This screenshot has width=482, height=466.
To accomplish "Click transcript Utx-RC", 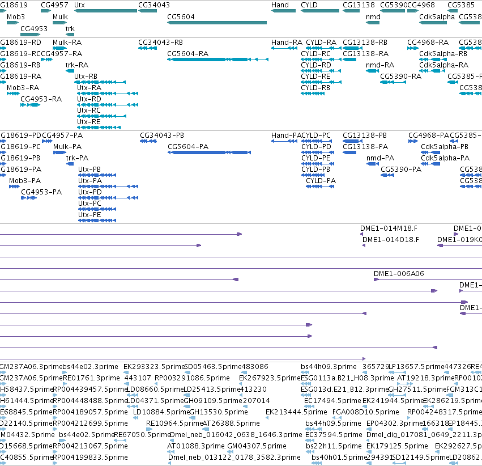I will coord(101,116).
